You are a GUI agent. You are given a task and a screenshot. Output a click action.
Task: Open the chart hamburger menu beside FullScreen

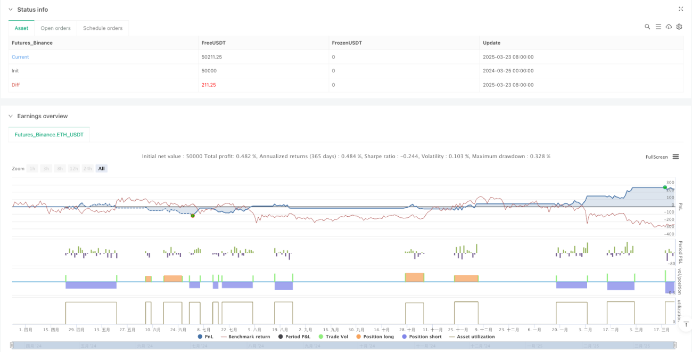tap(675, 157)
